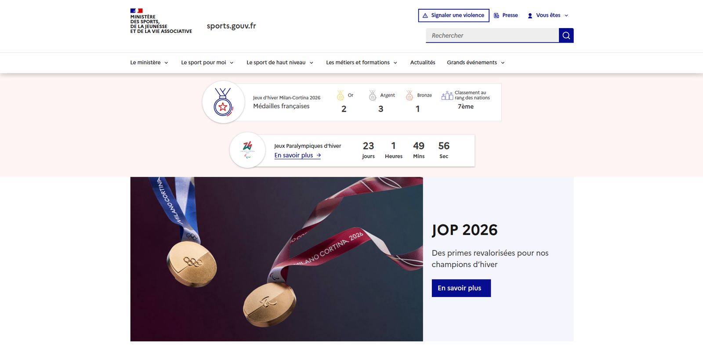Click the Paralympic Milano Cortina logo

(248, 150)
